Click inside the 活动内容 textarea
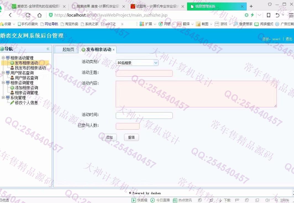The height and width of the screenshot is (203, 294). coord(196,94)
